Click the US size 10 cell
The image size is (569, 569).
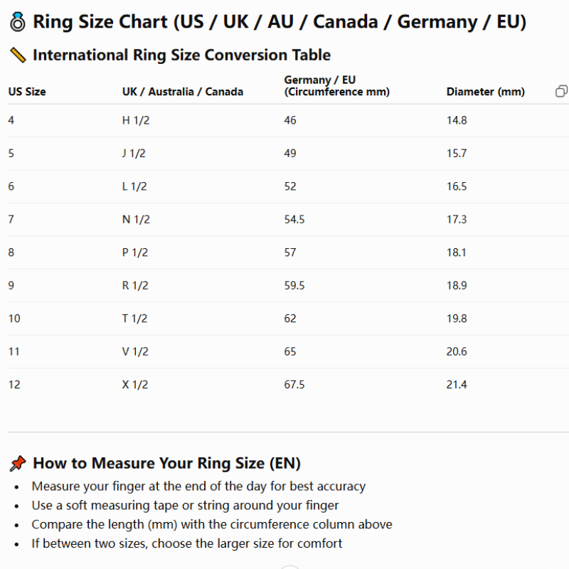[x=14, y=318]
